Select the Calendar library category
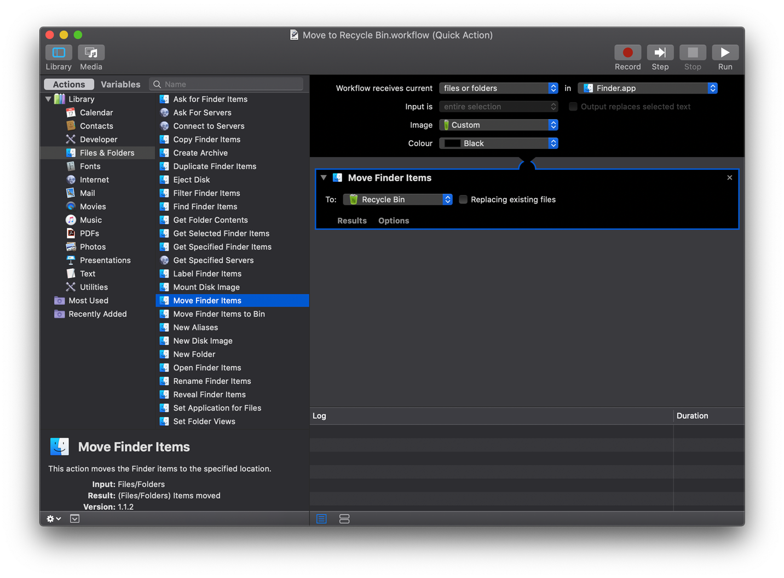The image size is (784, 578). [97, 112]
